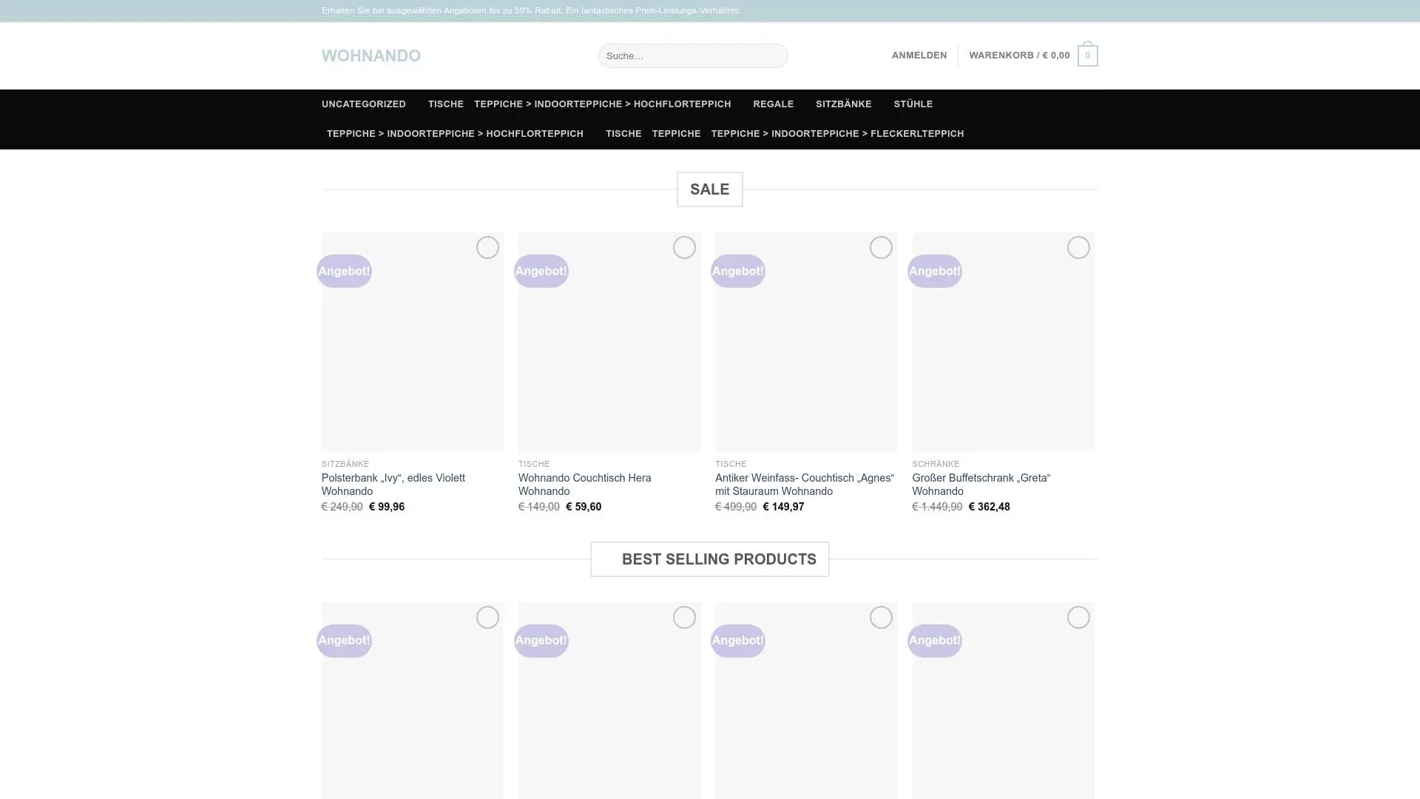Click the Schränke category label under Greta
This screenshot has width=1420, height=799.
[x=935, y=464]
